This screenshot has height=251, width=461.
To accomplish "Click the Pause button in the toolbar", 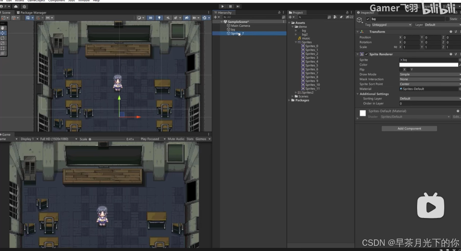I will 230,6.
